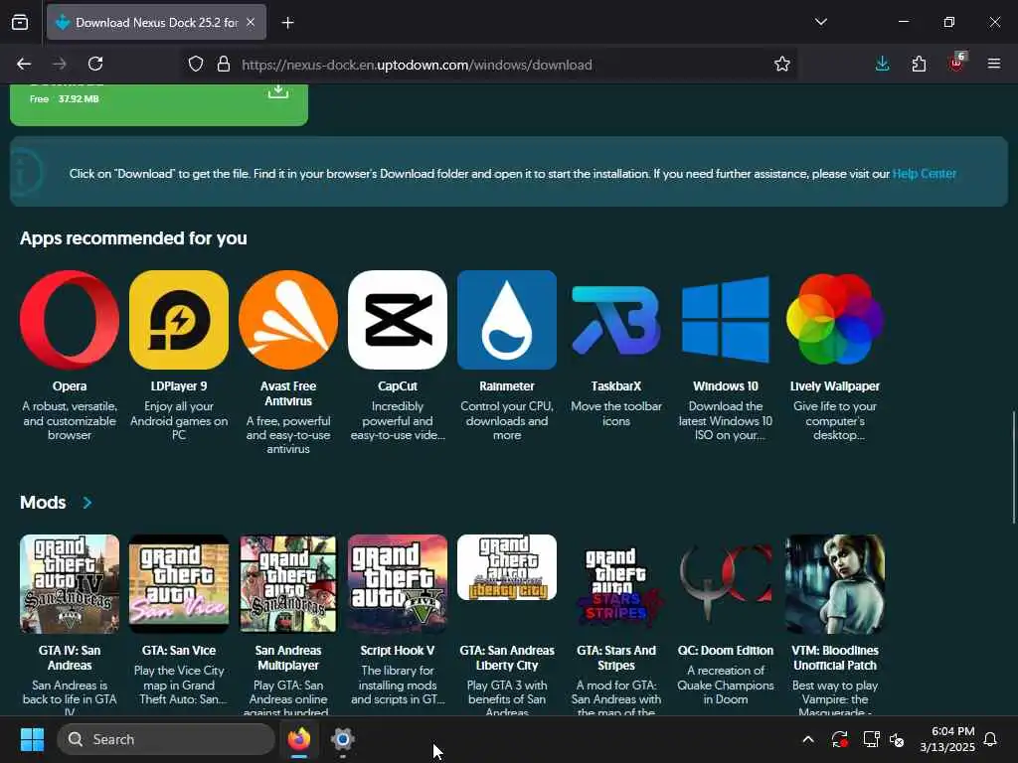Image resolution: width=1018 pixels, height=763 pixels.
Task: Open the Firefox downloads panel
Action: (883, 64)
